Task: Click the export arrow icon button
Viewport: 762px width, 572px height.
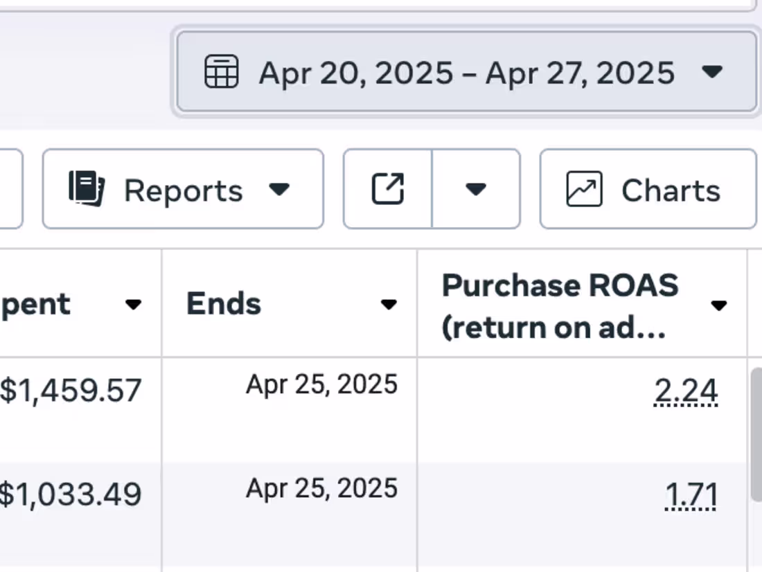Action: [387, 188]
